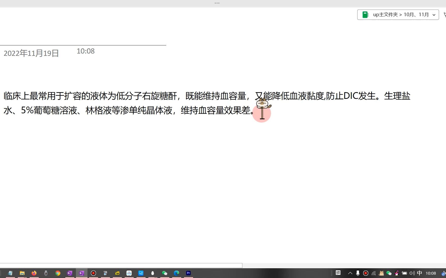The width and height of the screenshot is (446, 278).
Task: Open the Wi-Fi network tray icon
Action: (374, 273)
